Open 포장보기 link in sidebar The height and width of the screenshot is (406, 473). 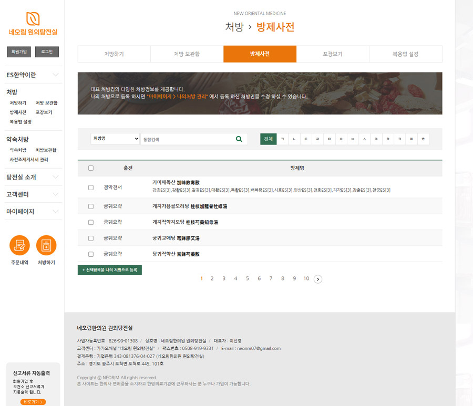44,112
